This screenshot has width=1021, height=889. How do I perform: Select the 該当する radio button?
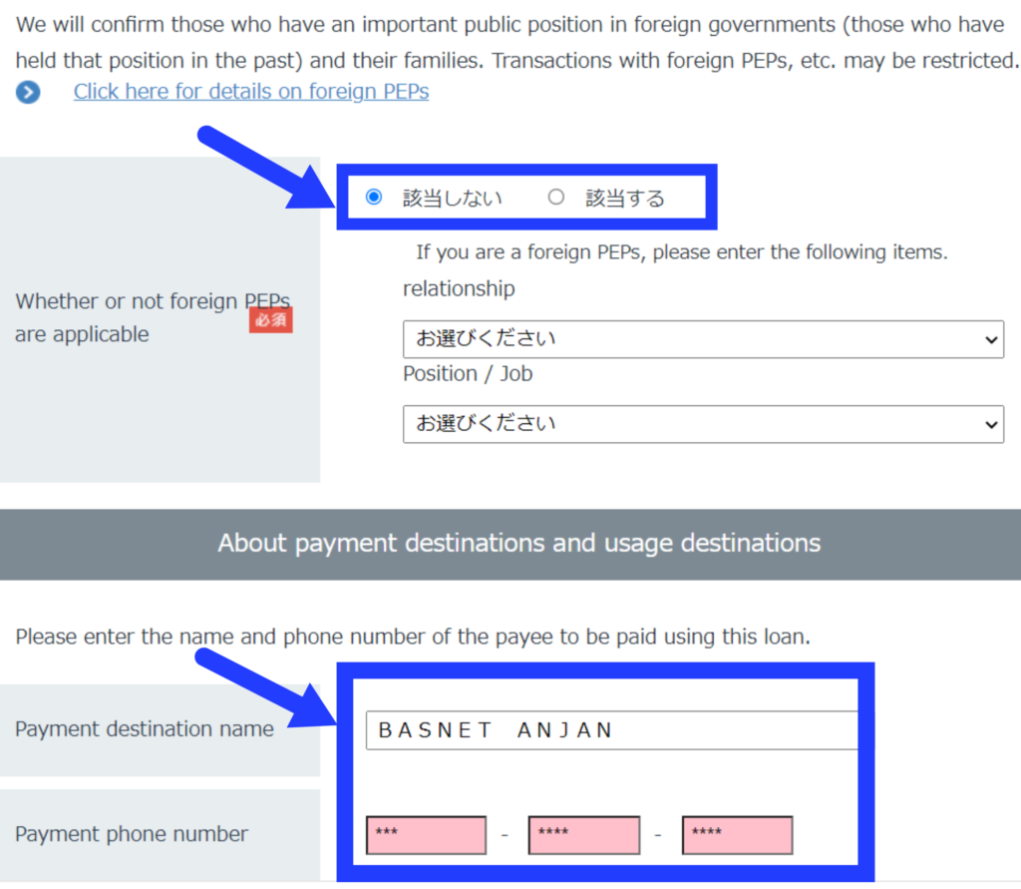click(556, 198)
